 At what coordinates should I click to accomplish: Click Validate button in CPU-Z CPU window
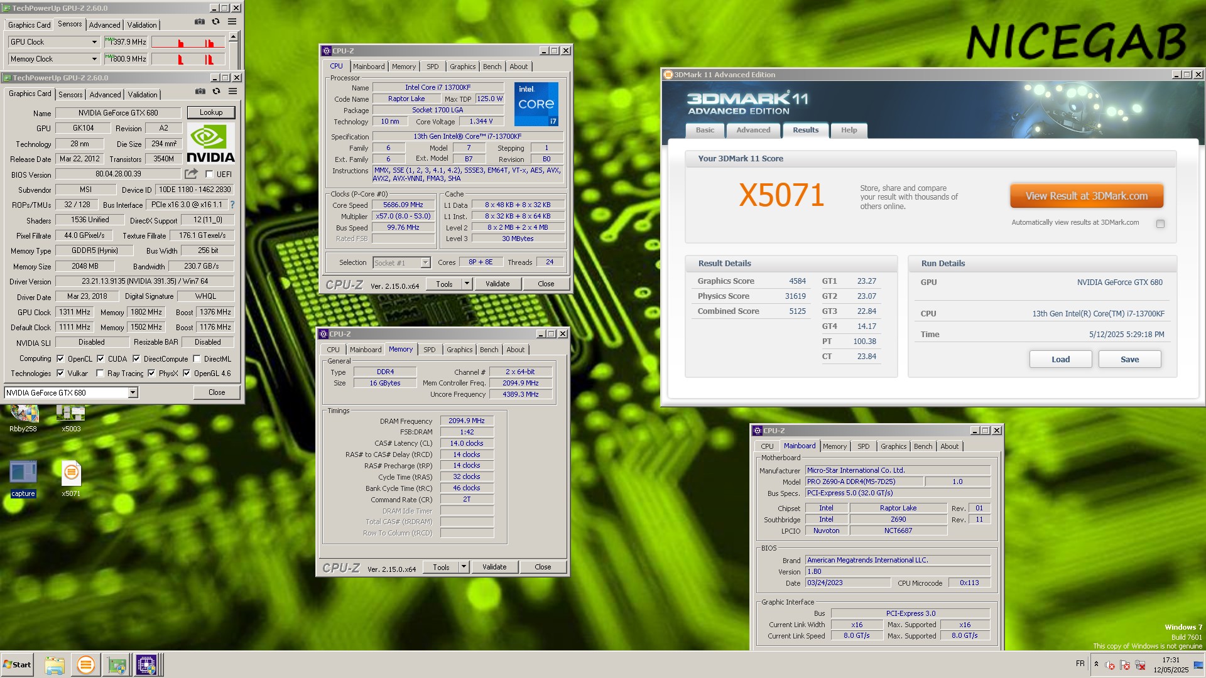pyautogui.click(x=497, y=284)
